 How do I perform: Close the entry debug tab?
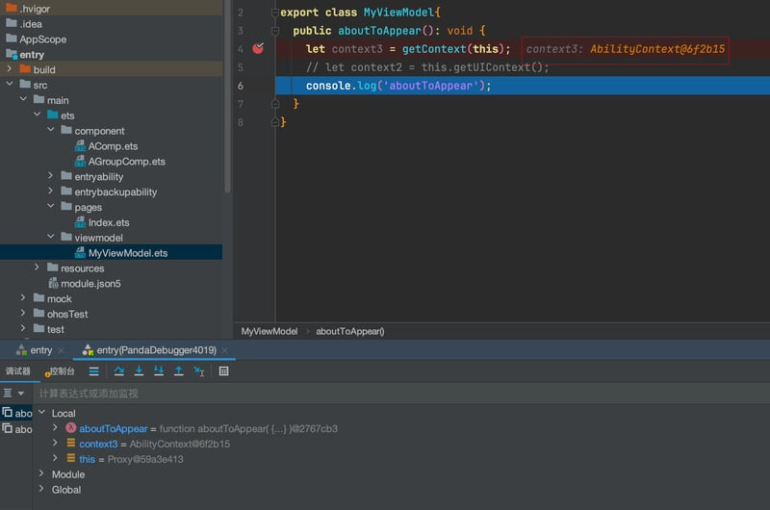coord(61,350)
